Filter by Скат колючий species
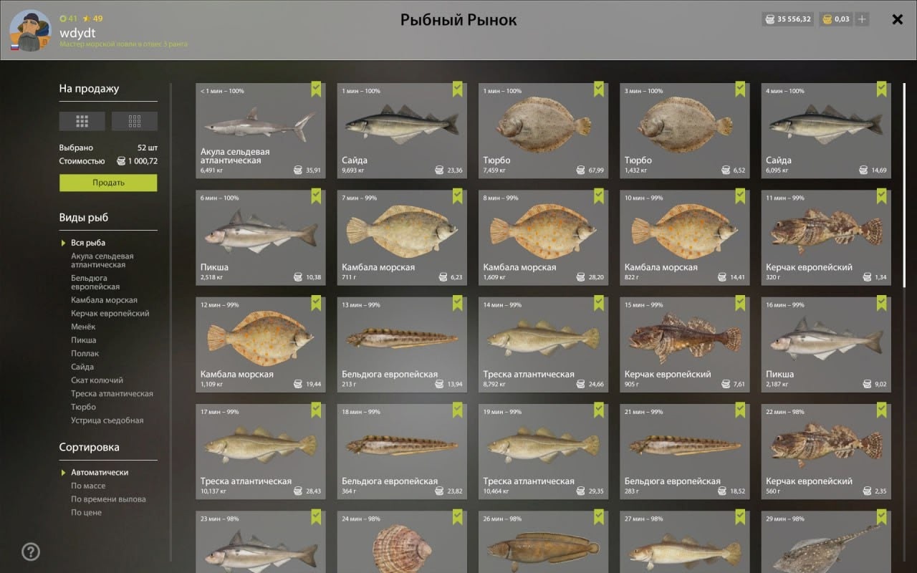917x573 pixels. coord(97,380)
